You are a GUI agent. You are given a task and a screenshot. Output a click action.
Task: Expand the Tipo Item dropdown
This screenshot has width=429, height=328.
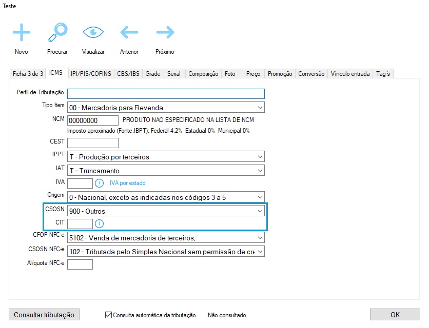coord(260,108)
